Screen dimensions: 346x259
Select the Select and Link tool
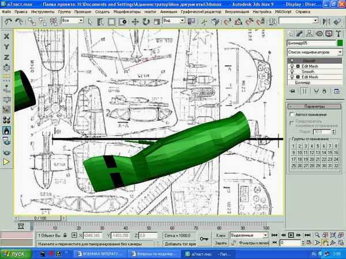pos(32,22)
